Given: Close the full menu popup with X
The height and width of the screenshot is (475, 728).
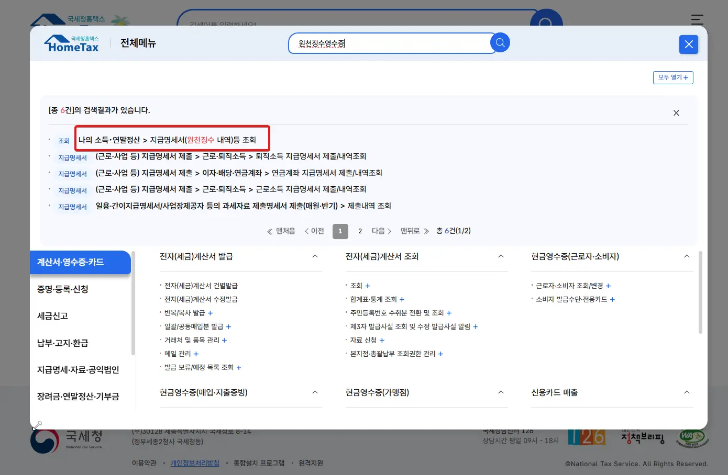Looking at the screenshot, I should 689,44.
